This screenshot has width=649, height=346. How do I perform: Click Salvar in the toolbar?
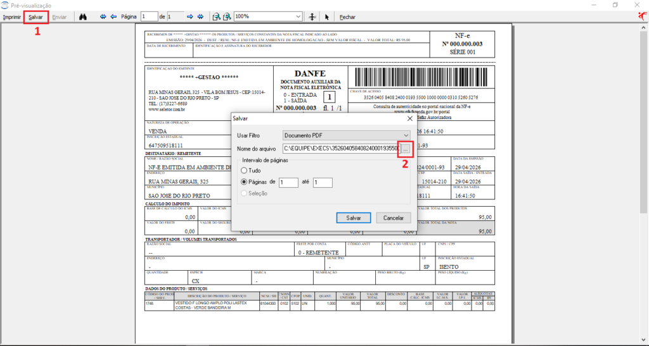coord(36,17)
